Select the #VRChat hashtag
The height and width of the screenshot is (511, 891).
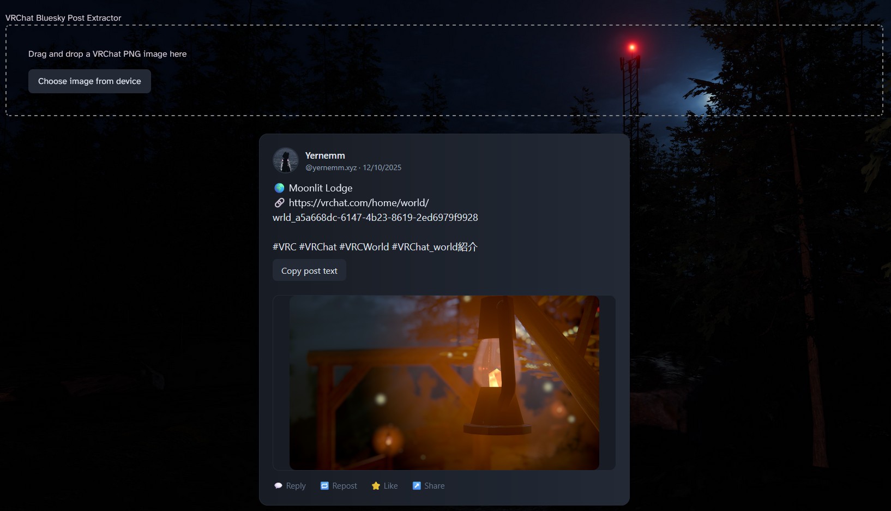(318, 247)
